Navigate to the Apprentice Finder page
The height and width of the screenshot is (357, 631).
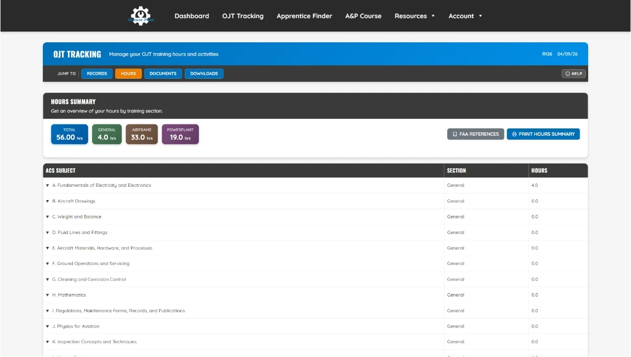coord(304,16)
